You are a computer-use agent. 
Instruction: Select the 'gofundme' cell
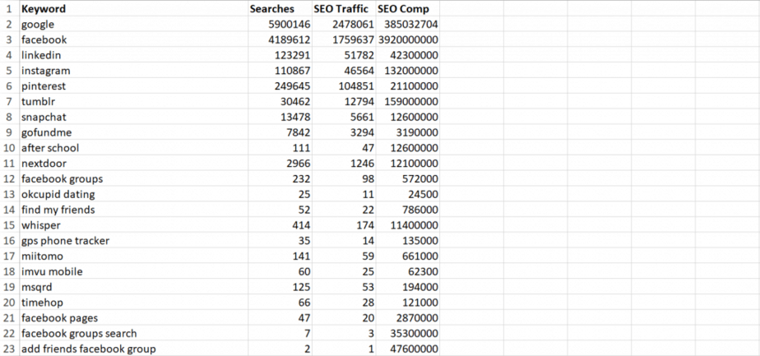[133, 132]
